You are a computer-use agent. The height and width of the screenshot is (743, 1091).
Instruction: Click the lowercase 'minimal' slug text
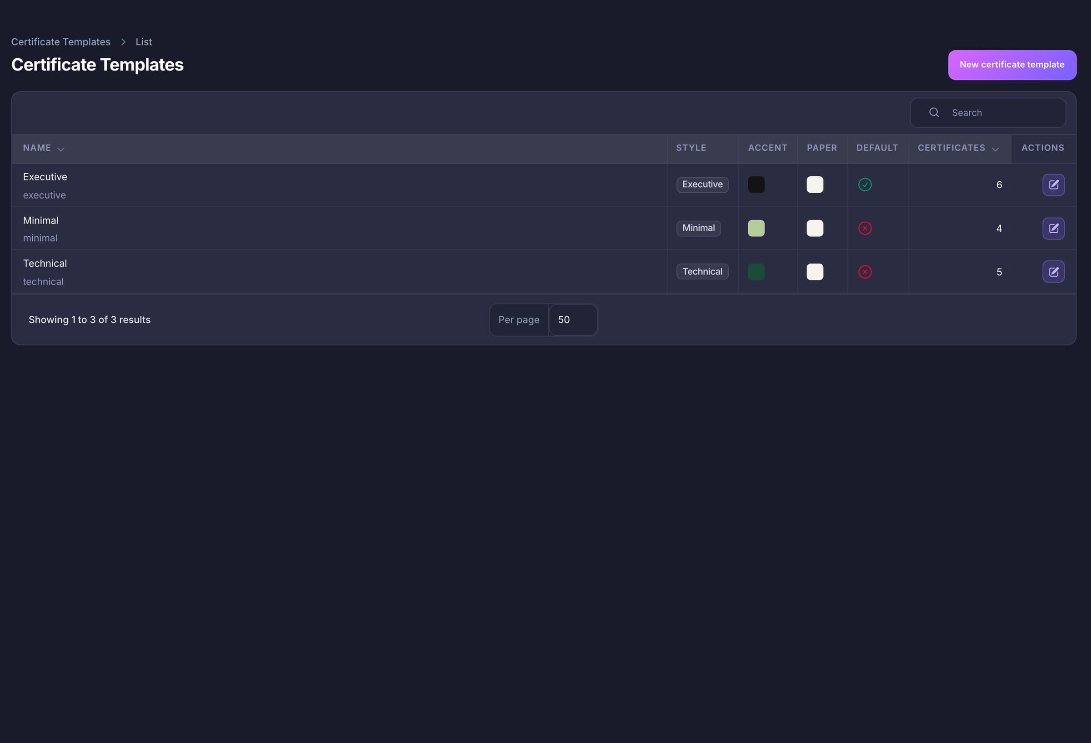40,238
